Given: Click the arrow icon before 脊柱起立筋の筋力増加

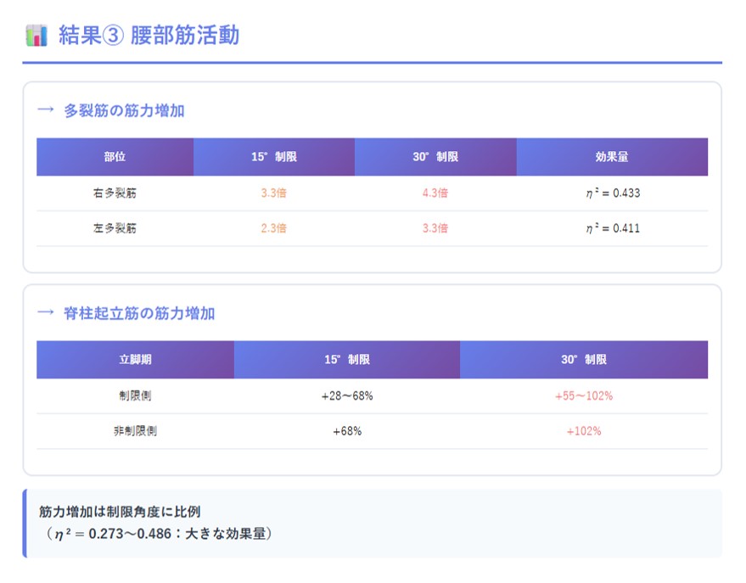Looking at the screenshot, I should (x=46, y=313).
